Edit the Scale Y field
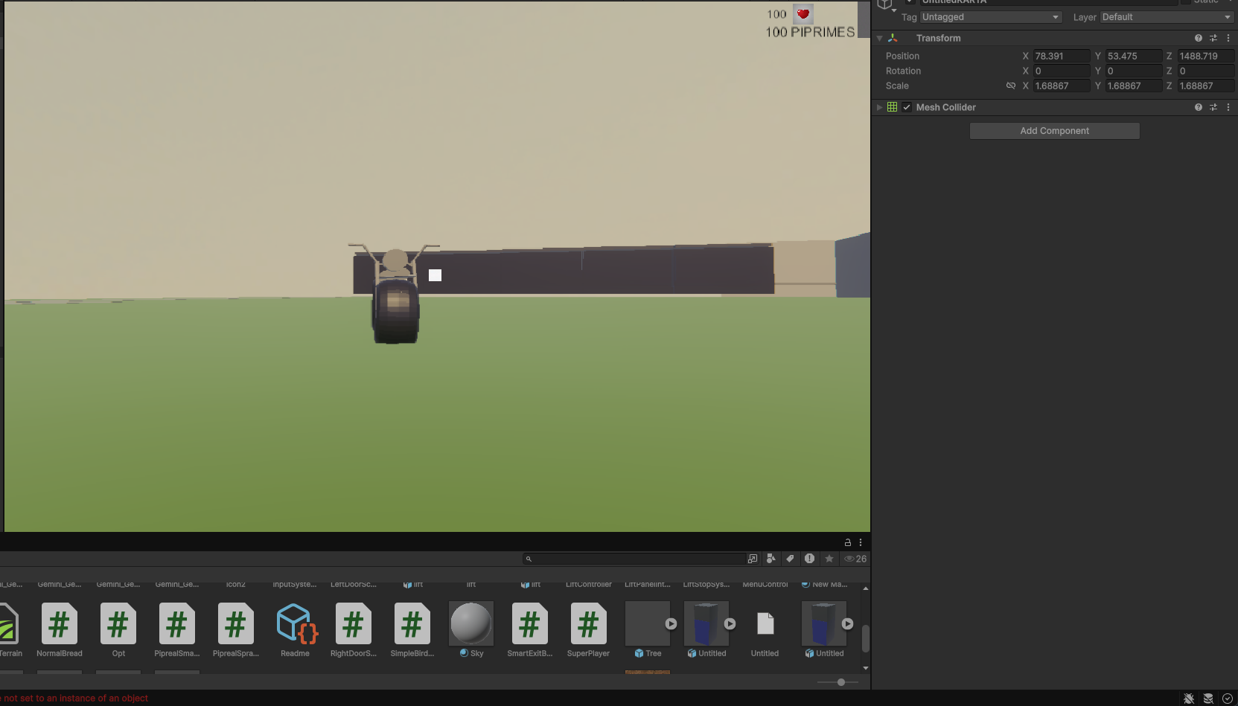1238x706 pixels. coord(1134,86)
